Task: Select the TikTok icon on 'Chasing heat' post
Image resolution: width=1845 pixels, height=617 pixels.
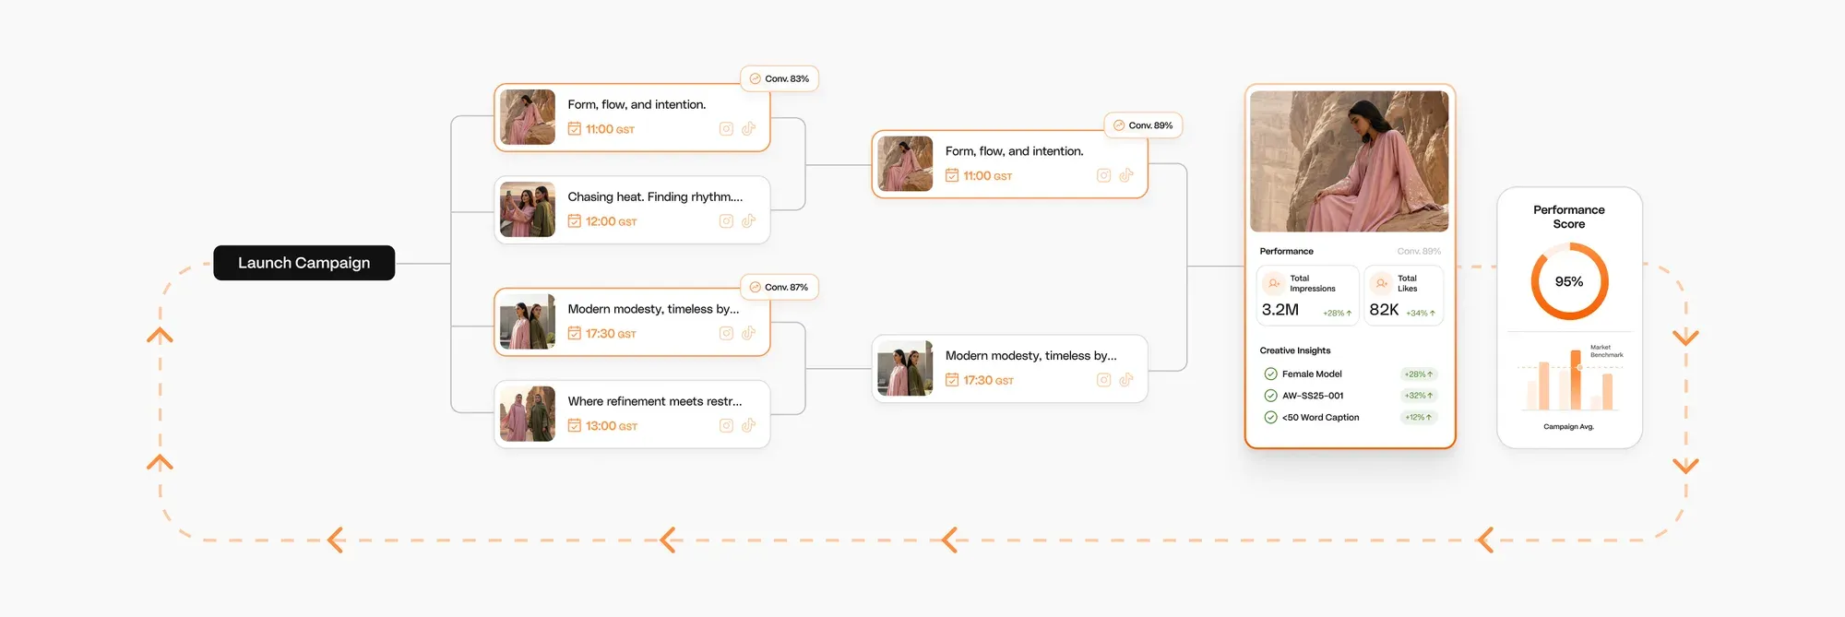Action: click(x=748, y=221)
